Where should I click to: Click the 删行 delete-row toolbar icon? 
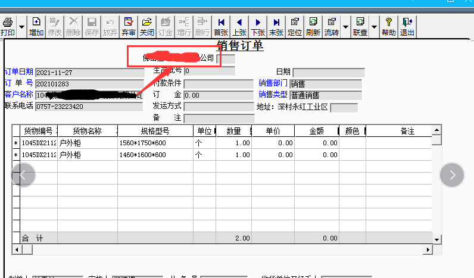(202, 27)
